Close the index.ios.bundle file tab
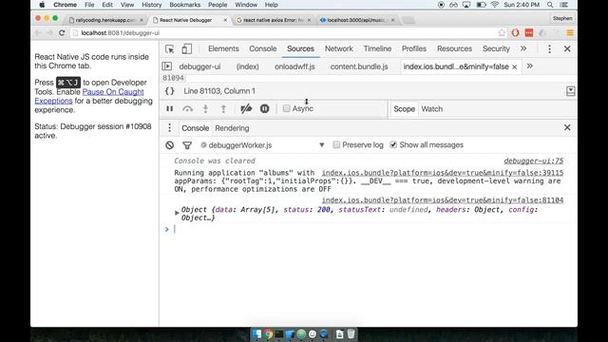The height and width of the screenshot is (342, 608). (x=515, y=67)
